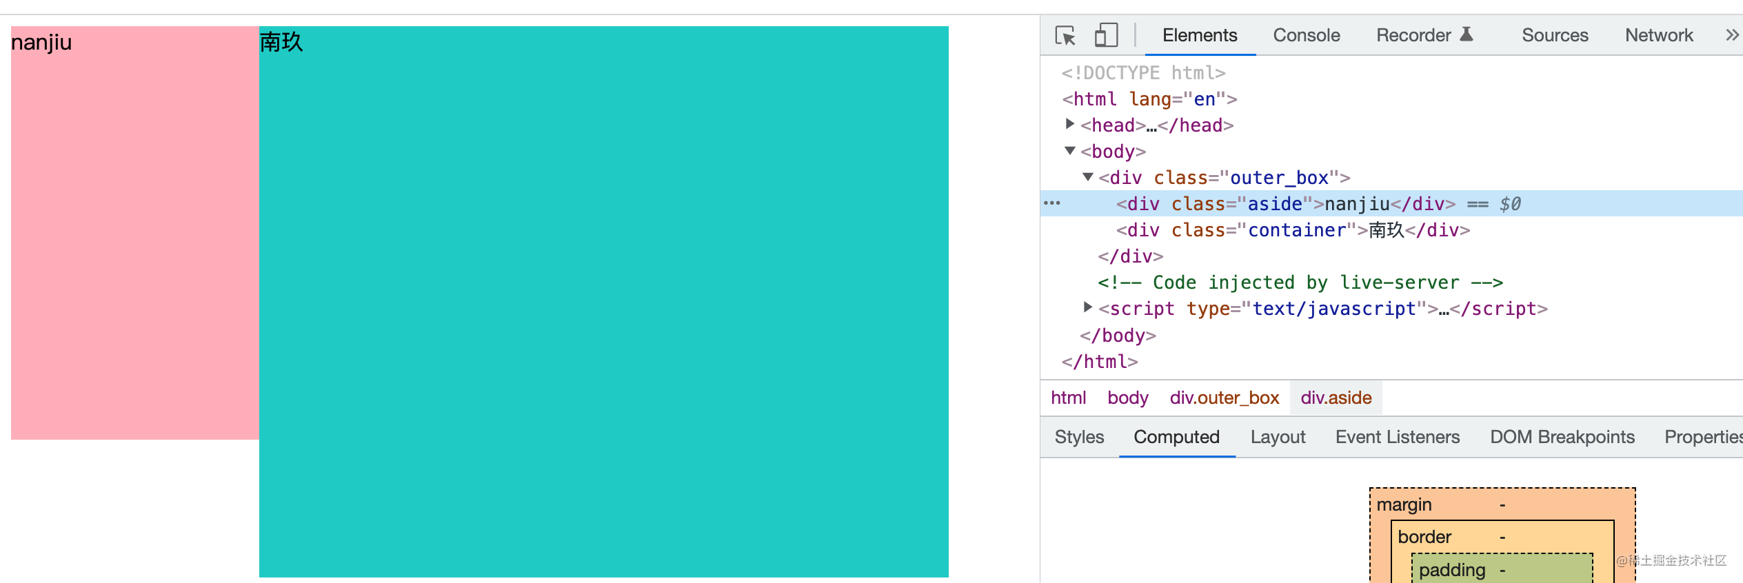Screen dimensions: 1743x583
Task: Click the nanjiu text on the page
Action: click(x=41, y=43)
